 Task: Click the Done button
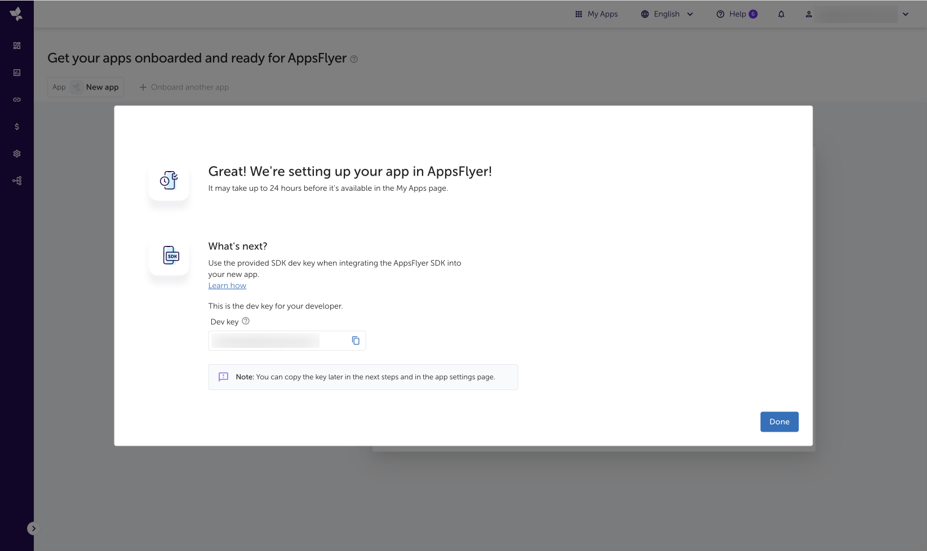pyautogui.click(x=779, y=422)
